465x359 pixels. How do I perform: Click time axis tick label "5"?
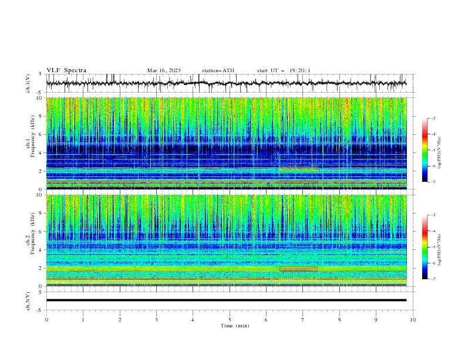click(x=230, y=320)
